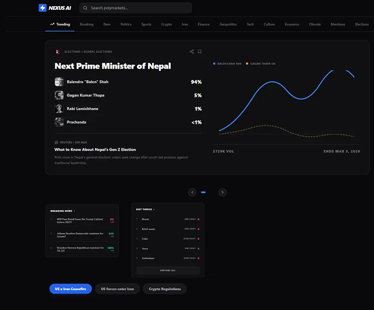The image size is (374, 310).
Task: Select the US forces enter Iran chip
Action: (x=117, y=289)
